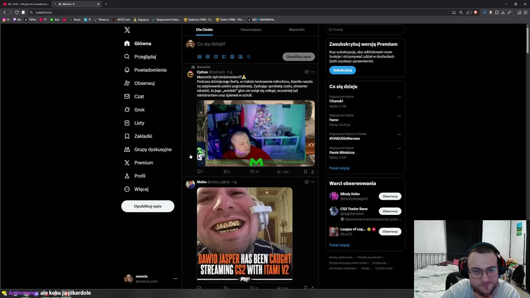Open account menu dots beside nowciu
Screen dimensions: 530x298
(x=175, y=279)
